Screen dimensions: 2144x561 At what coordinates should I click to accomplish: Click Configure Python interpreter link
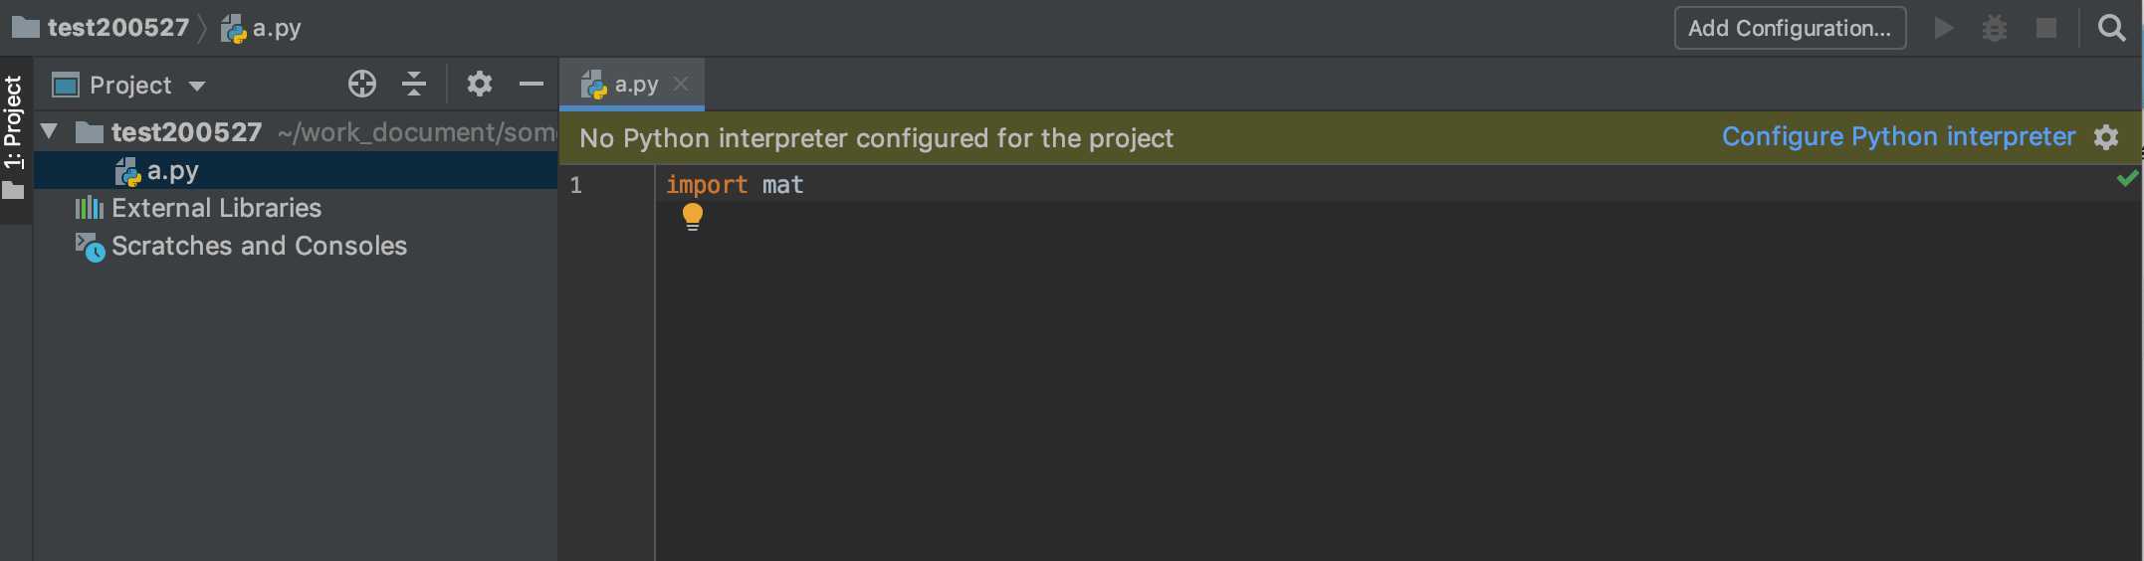click(x=1898, y=137)
